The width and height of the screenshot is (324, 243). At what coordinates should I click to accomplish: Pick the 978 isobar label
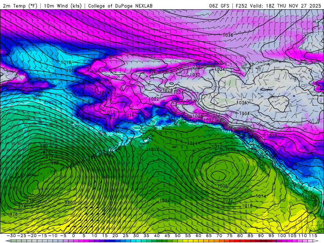click(14, 214)
